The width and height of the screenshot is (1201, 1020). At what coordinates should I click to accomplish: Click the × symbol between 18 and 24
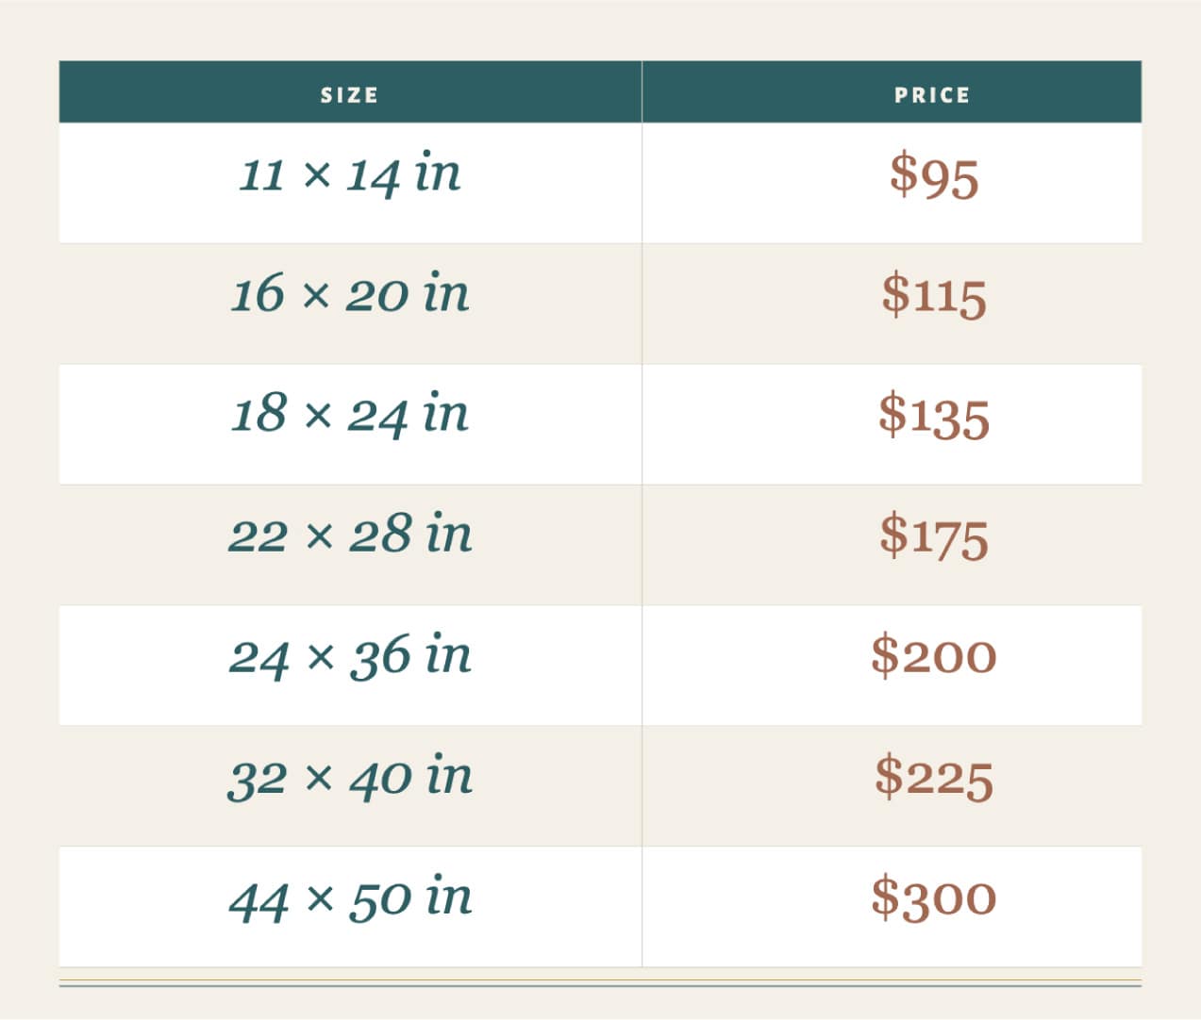tap(319, 417)
